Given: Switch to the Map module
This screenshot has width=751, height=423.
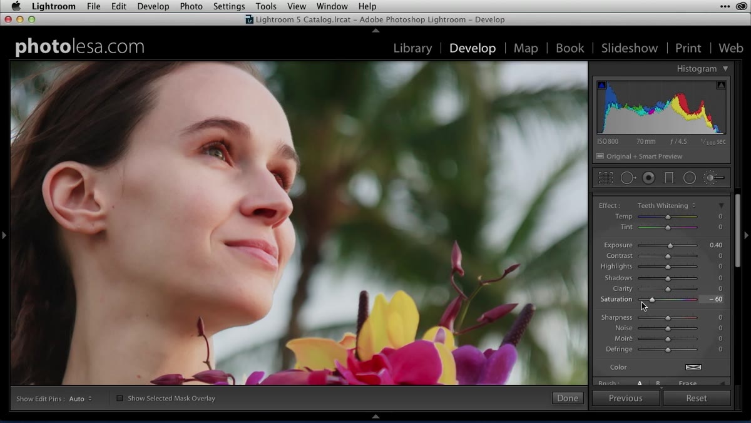Looking at the screenshot, I should [x=526, y=48].
